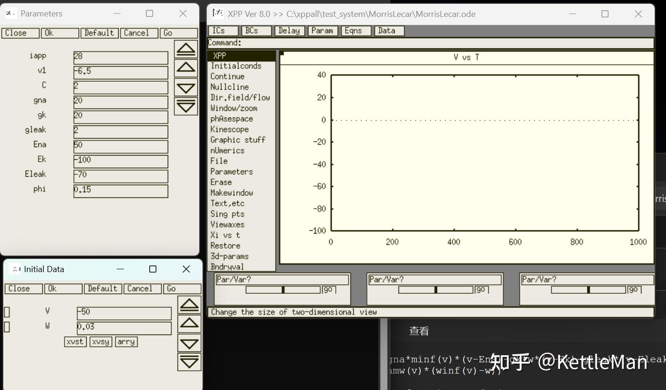Click the single up-arrow stepper in Parameters window

tap(186, 68)
